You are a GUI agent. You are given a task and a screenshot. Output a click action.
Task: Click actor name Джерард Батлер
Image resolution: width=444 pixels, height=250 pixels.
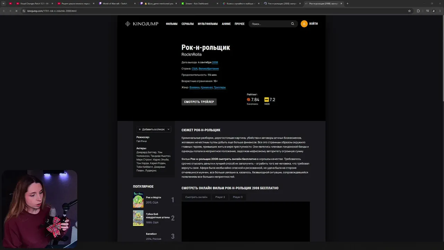[x=146, y=152]
